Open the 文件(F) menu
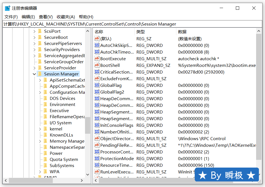This screenshot has width=265, height=187. (x=11, y=17)
